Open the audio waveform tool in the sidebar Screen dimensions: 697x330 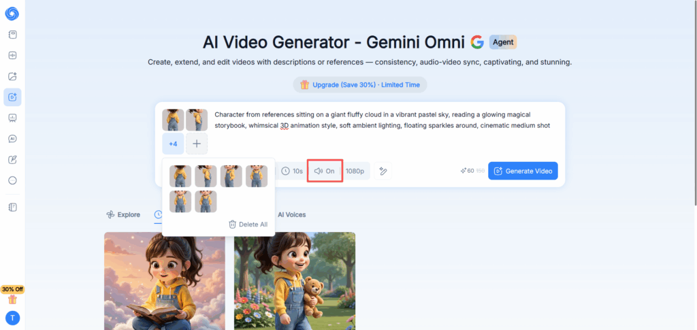click(x=12, y=56)
